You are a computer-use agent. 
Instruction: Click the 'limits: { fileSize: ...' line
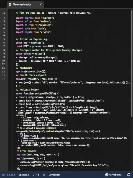(50, 61)
